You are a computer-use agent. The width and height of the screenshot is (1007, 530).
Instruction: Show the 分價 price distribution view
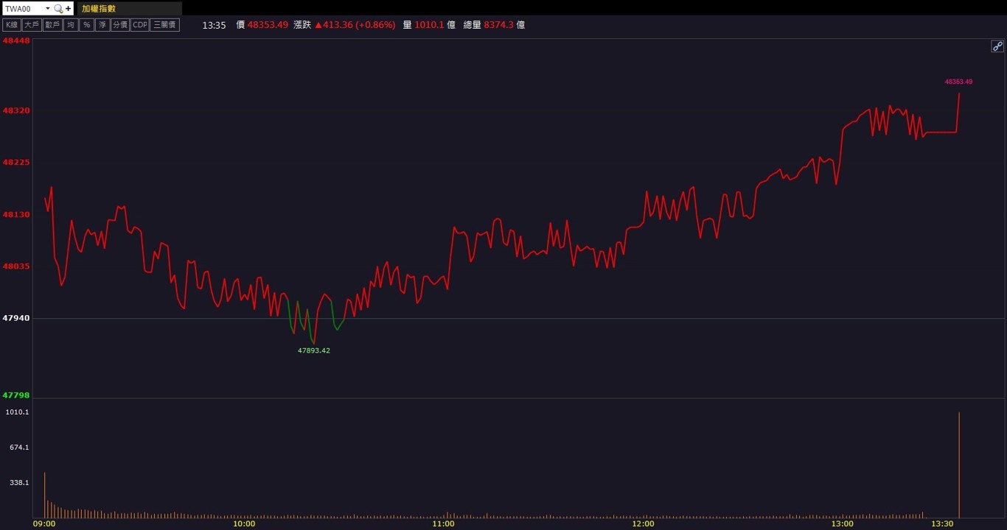[x=119, y=25]
